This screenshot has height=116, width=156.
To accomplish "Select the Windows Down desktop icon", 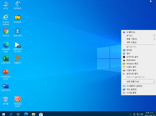I will pos(18,101).
